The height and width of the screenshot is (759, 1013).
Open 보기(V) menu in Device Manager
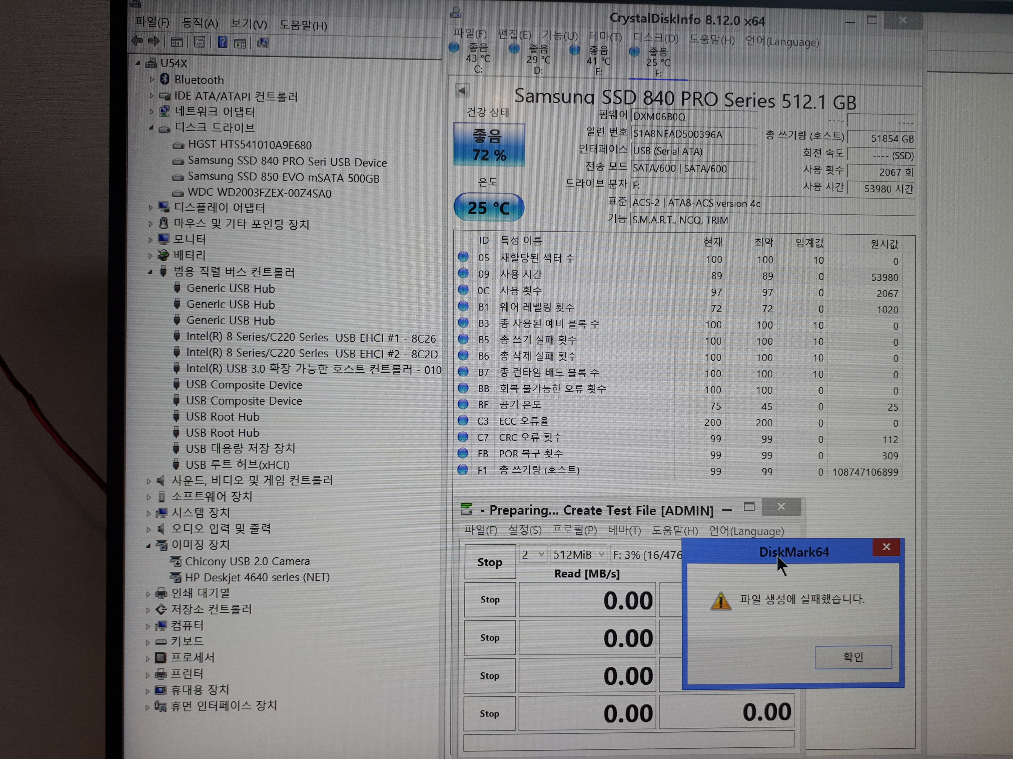coord(249,24)
